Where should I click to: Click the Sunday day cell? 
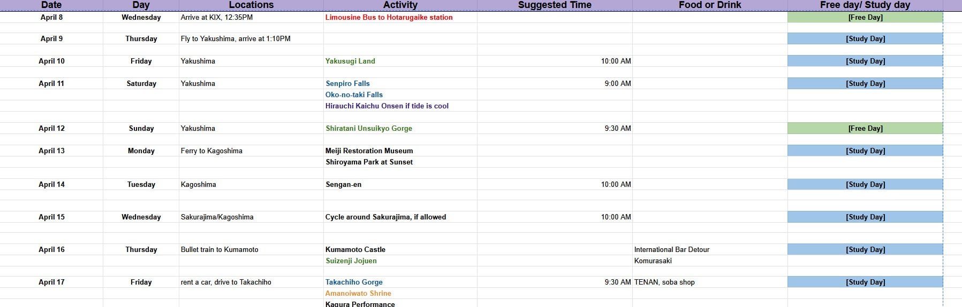(x=141, y=128)
